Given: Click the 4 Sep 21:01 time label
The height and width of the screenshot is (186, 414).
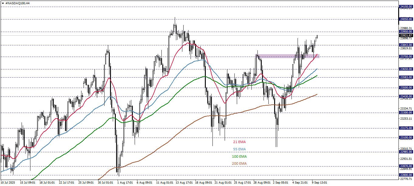Looking at the screenshot, I should pos(300,183).
